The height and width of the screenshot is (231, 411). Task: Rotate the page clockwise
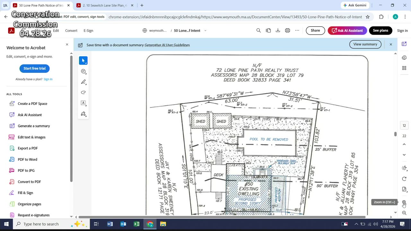click(404, 179)
